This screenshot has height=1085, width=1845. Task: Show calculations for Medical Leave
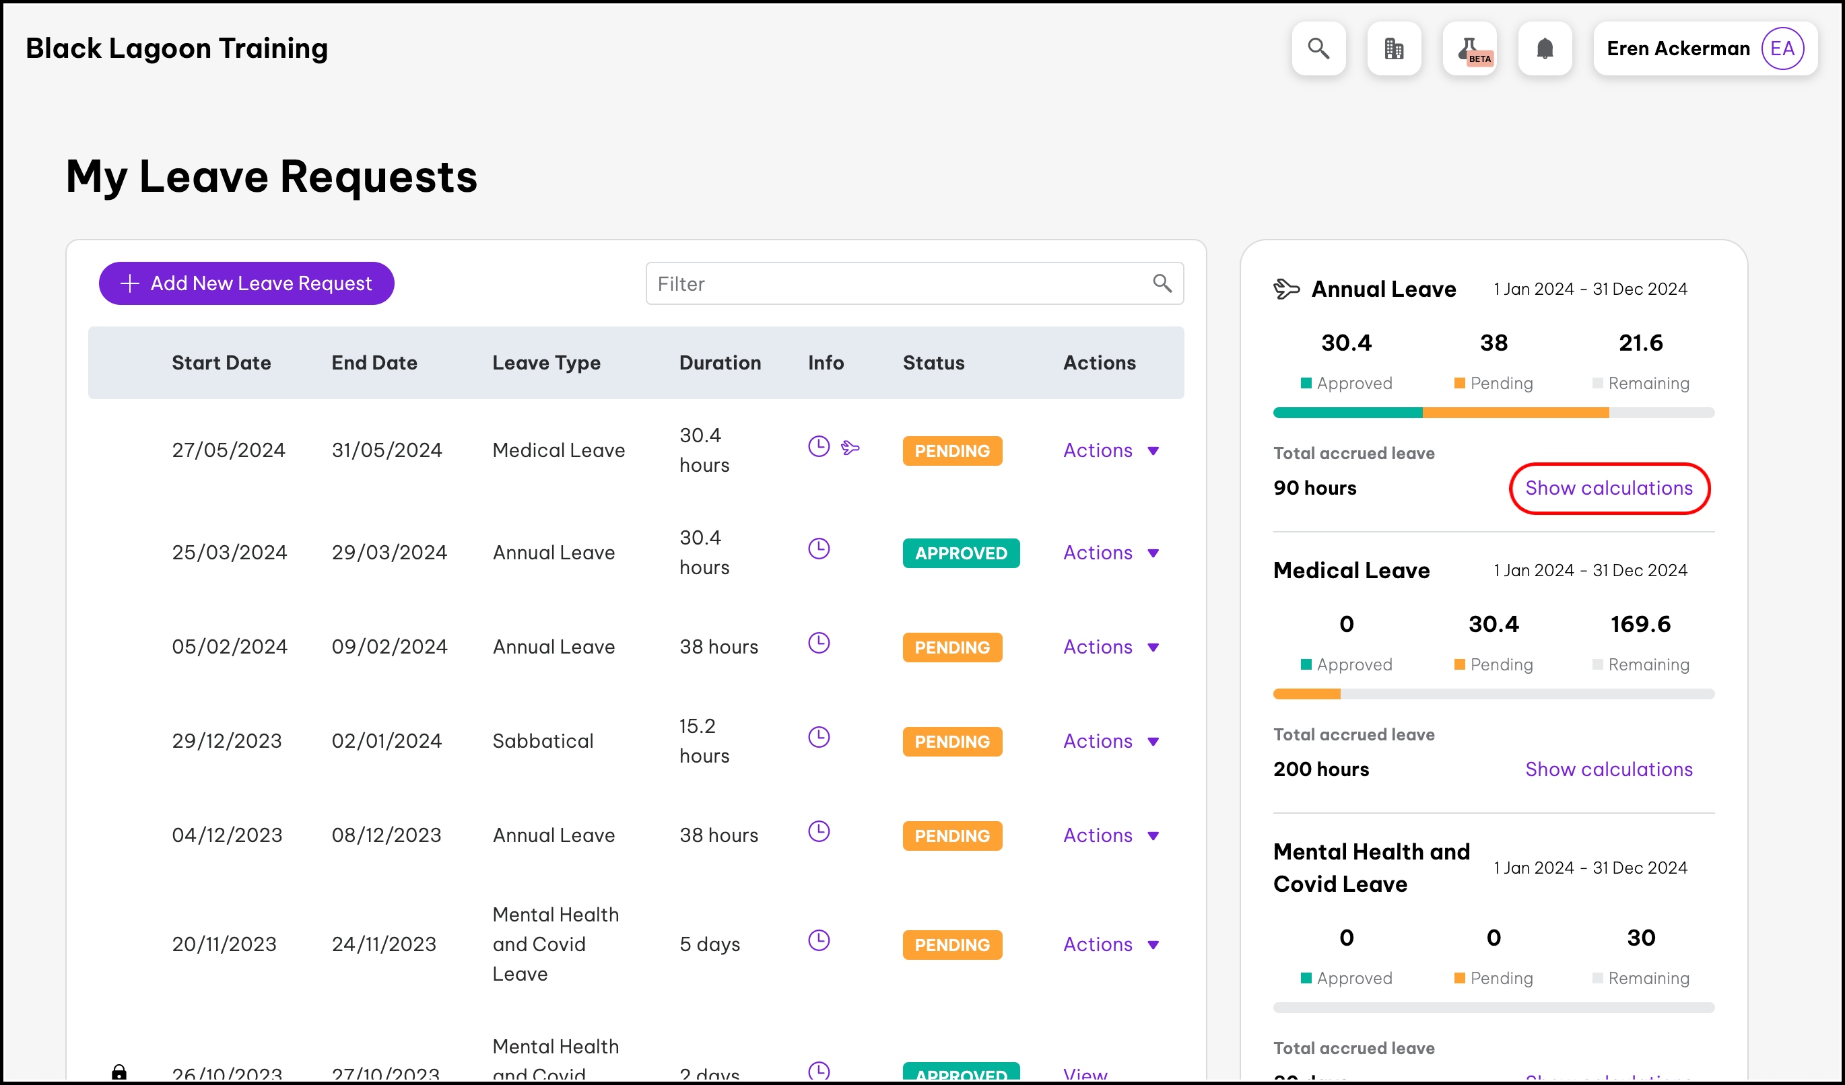click(x=1609, y=769)
